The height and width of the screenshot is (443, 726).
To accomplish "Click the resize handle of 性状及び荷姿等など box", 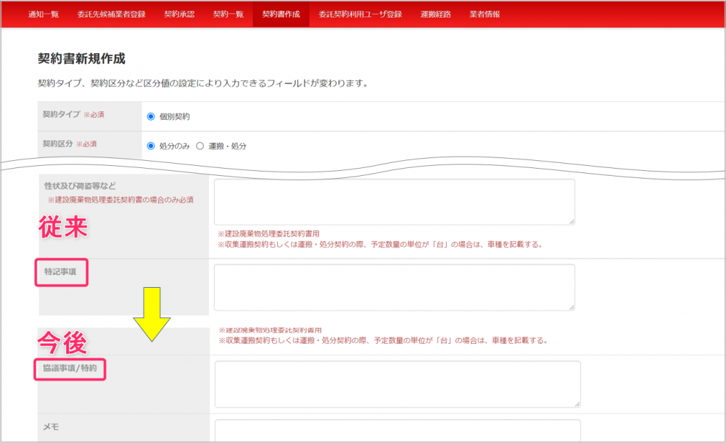I will (571, 221).
